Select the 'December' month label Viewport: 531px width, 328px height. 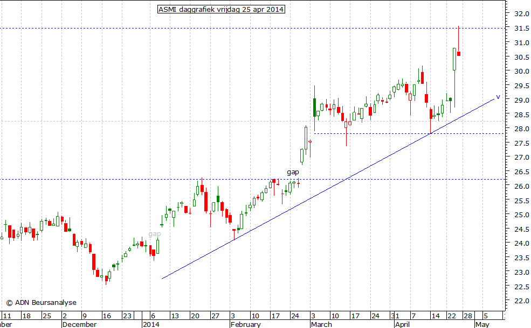point(79,324)
